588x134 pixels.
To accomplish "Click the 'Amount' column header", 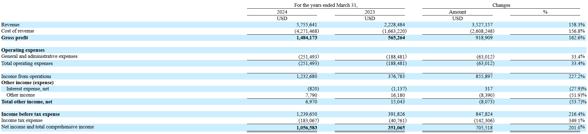I will pos(457,12).
